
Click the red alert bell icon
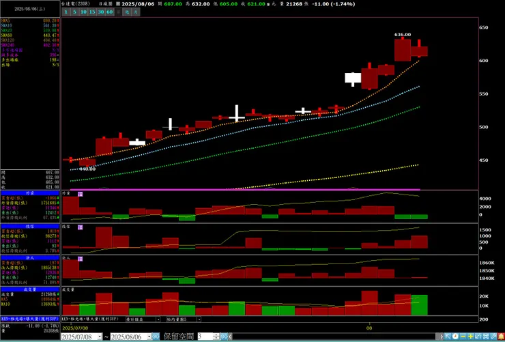pos(501,337)
